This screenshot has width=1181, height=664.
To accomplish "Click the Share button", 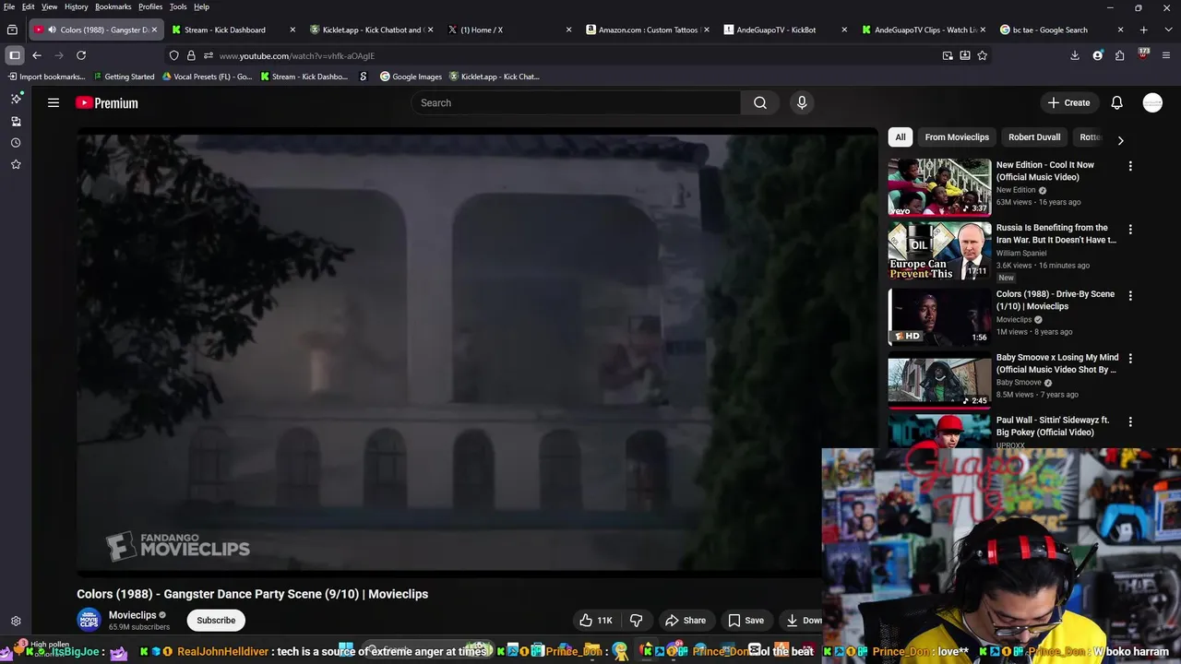I will (686, 621).
